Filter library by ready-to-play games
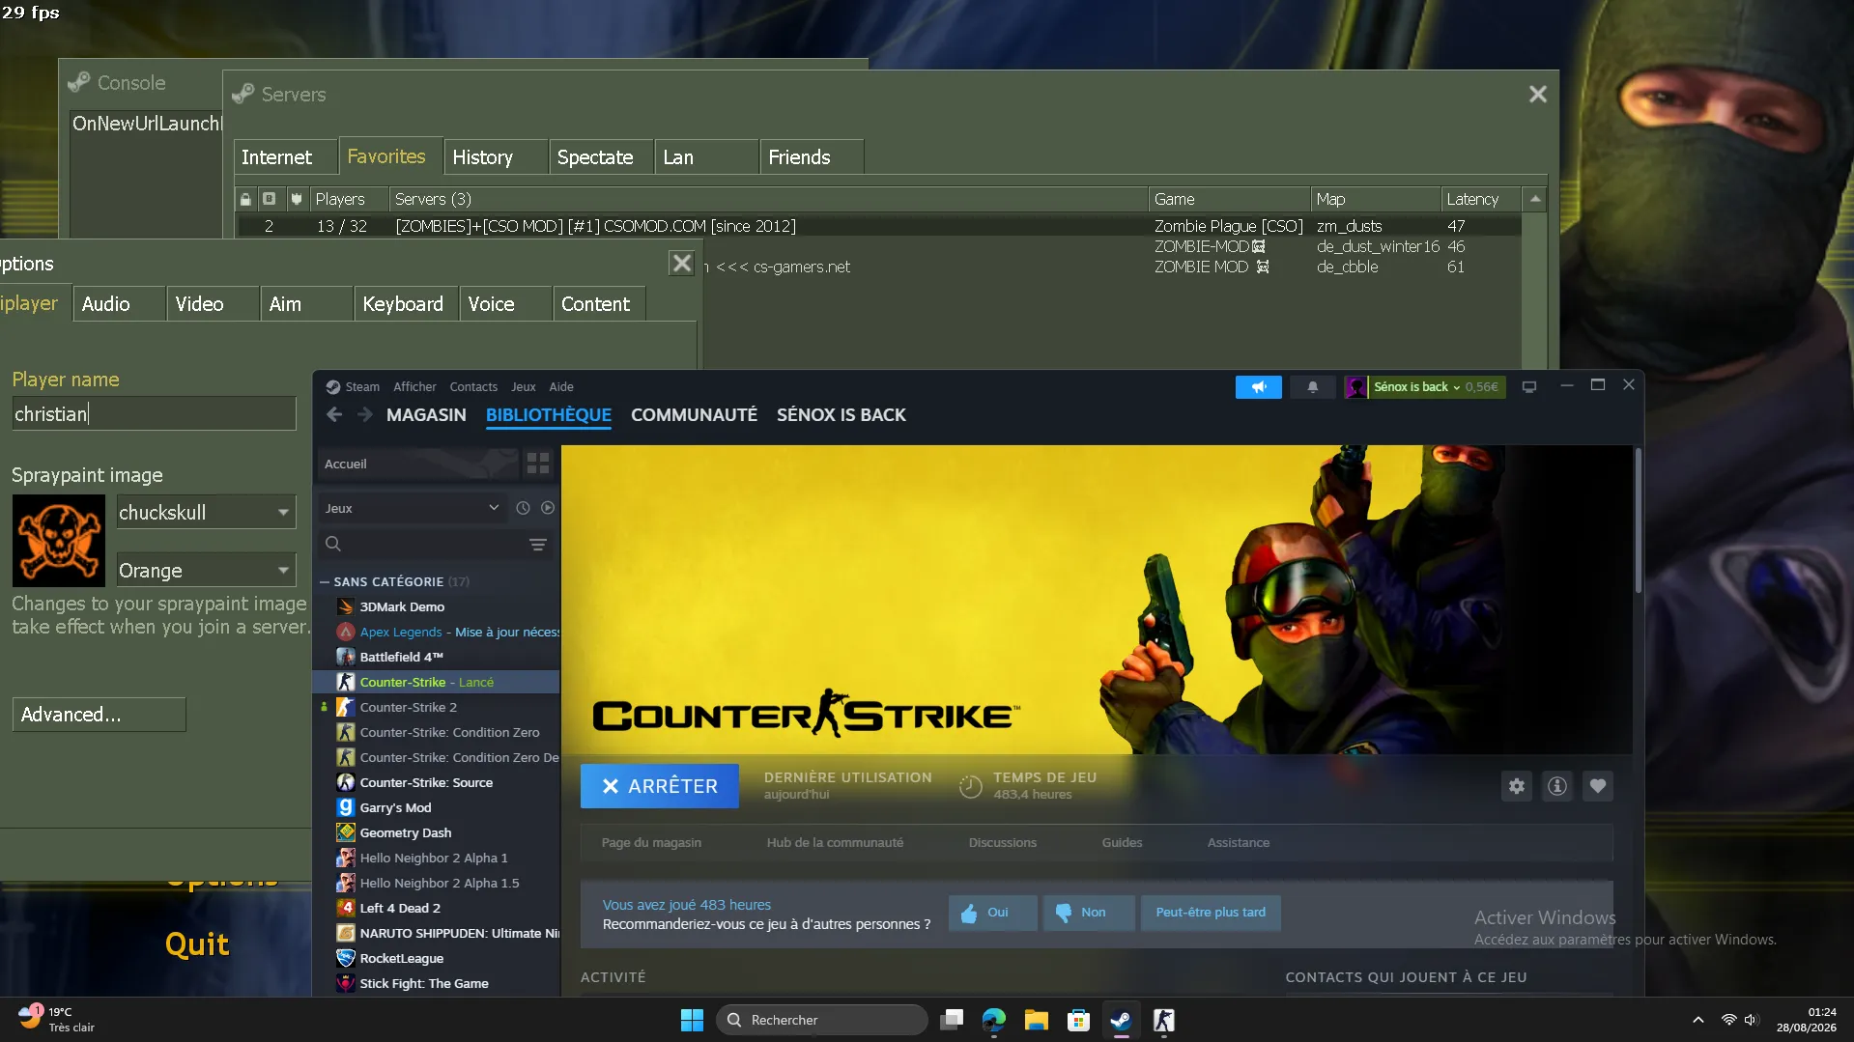 point(548,508)
